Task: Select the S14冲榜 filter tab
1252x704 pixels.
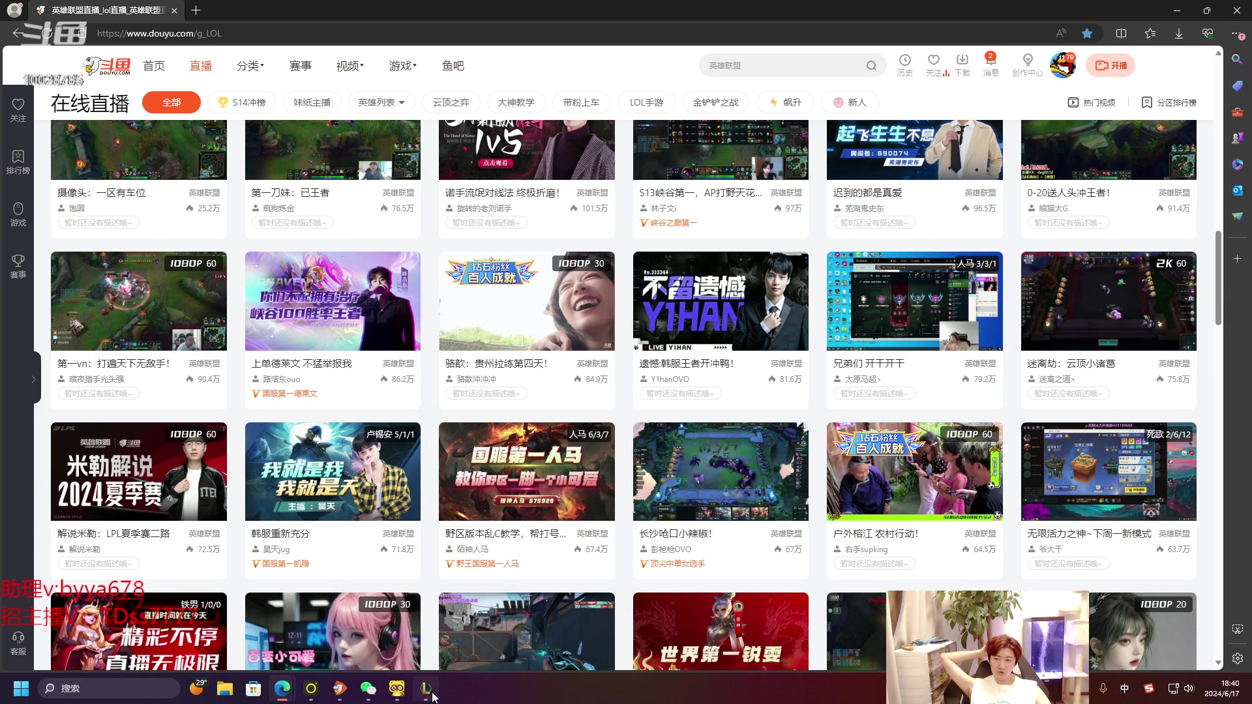Action: point(242,102)
